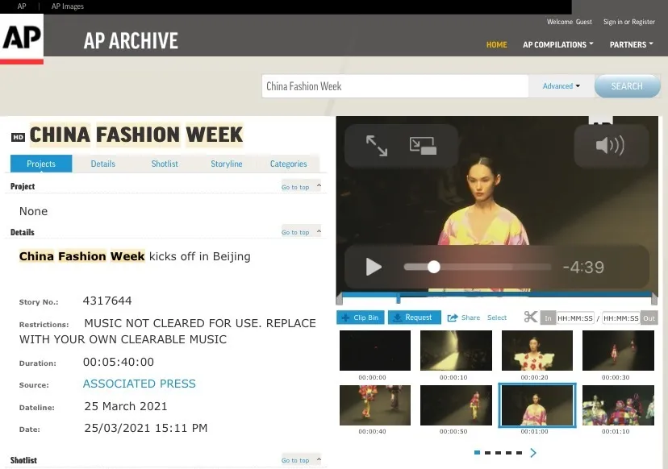Select the 00:00:30 thumbnail

[618, 351]
